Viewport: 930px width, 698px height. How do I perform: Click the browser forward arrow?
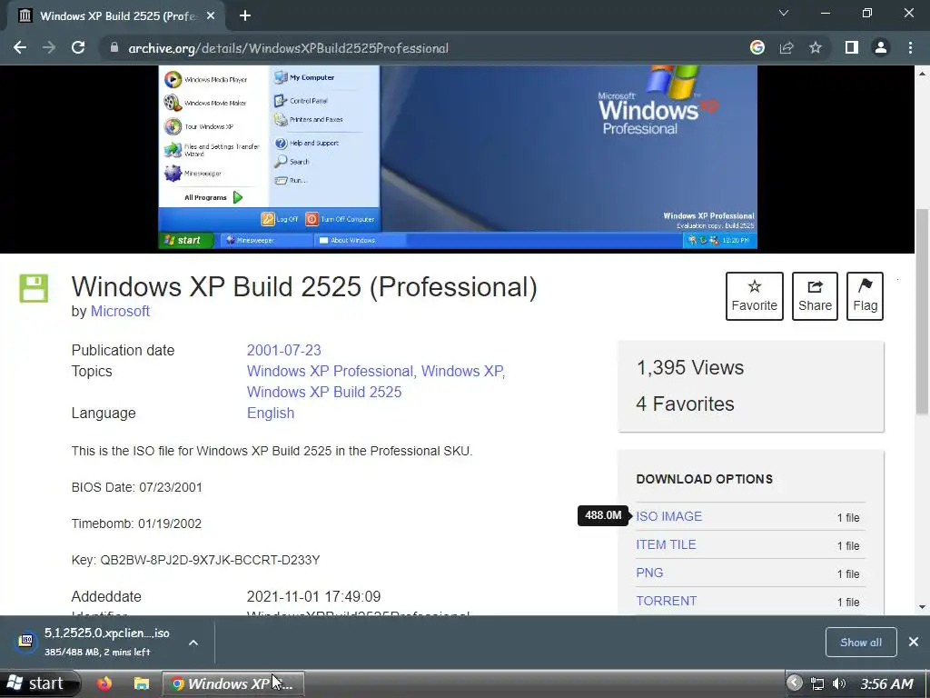pos(49,47)
